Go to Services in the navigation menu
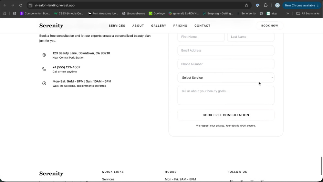The height and width of the screenshot is (182, 323). [117, 26]
